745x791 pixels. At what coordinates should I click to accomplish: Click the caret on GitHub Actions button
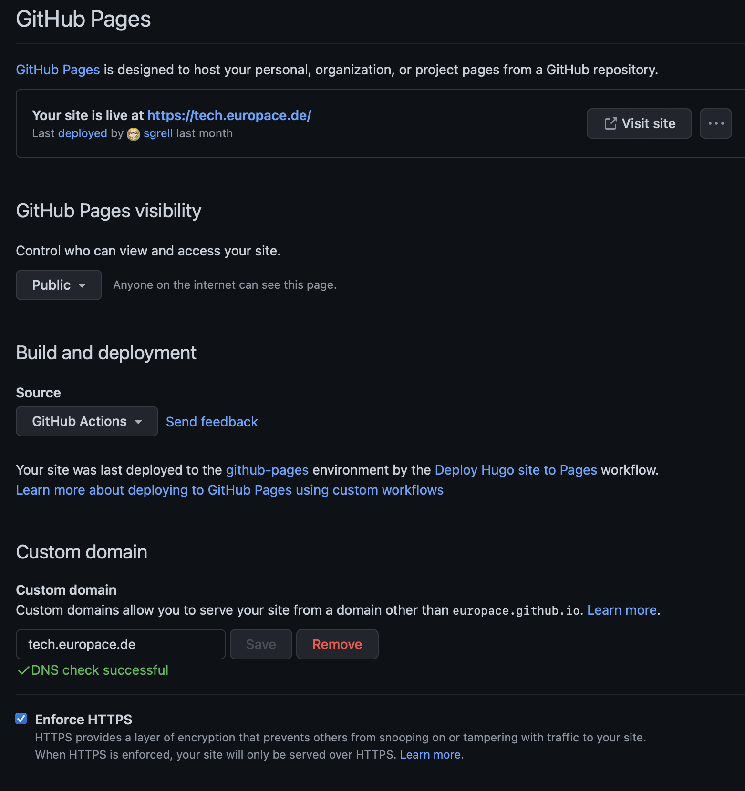(139, 422)
